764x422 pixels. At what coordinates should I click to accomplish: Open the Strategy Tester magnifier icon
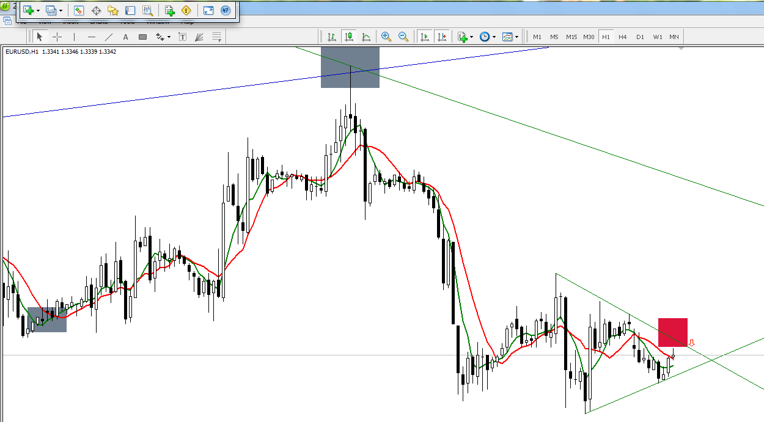pyautogui.click(x=147, y=10)
